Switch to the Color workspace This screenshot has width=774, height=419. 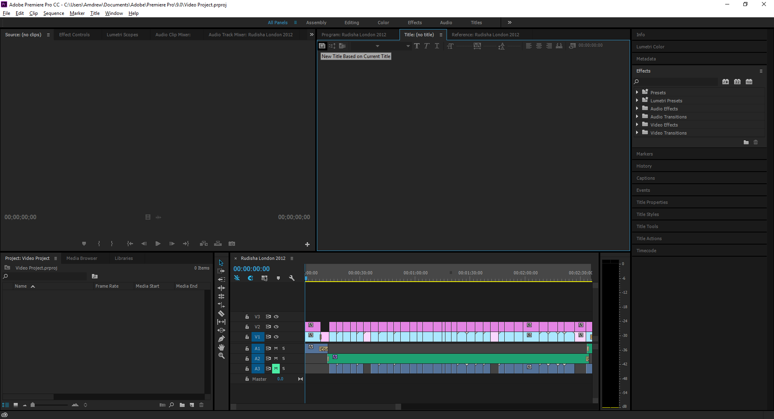(383, 23)
